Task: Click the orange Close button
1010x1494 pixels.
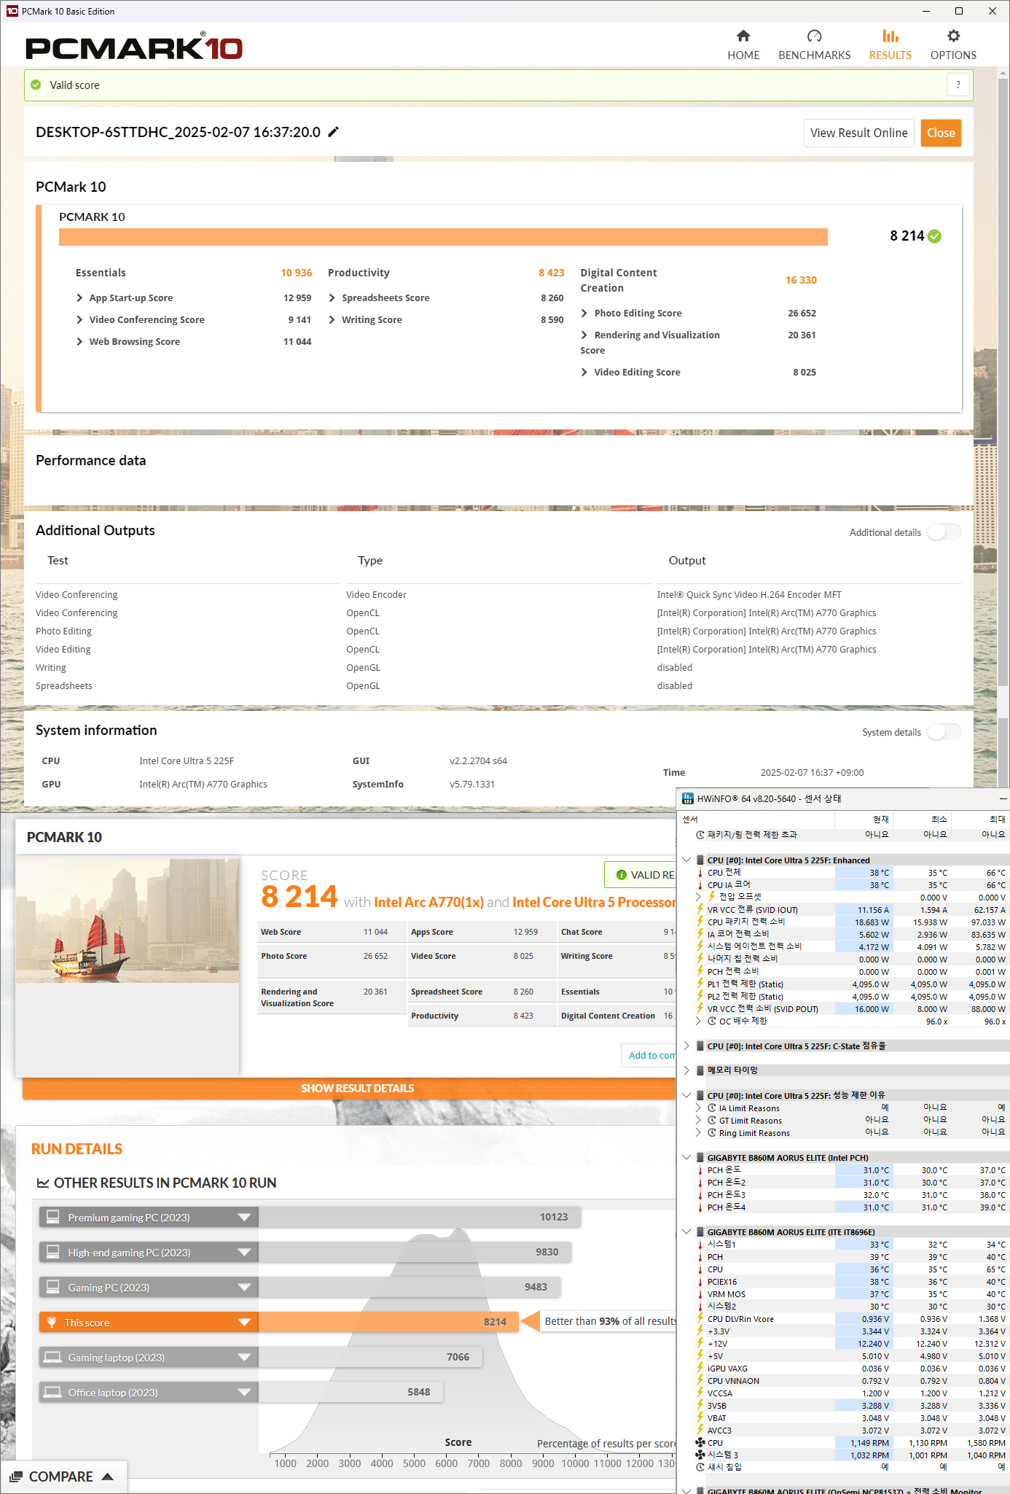Action: (941, 133)
